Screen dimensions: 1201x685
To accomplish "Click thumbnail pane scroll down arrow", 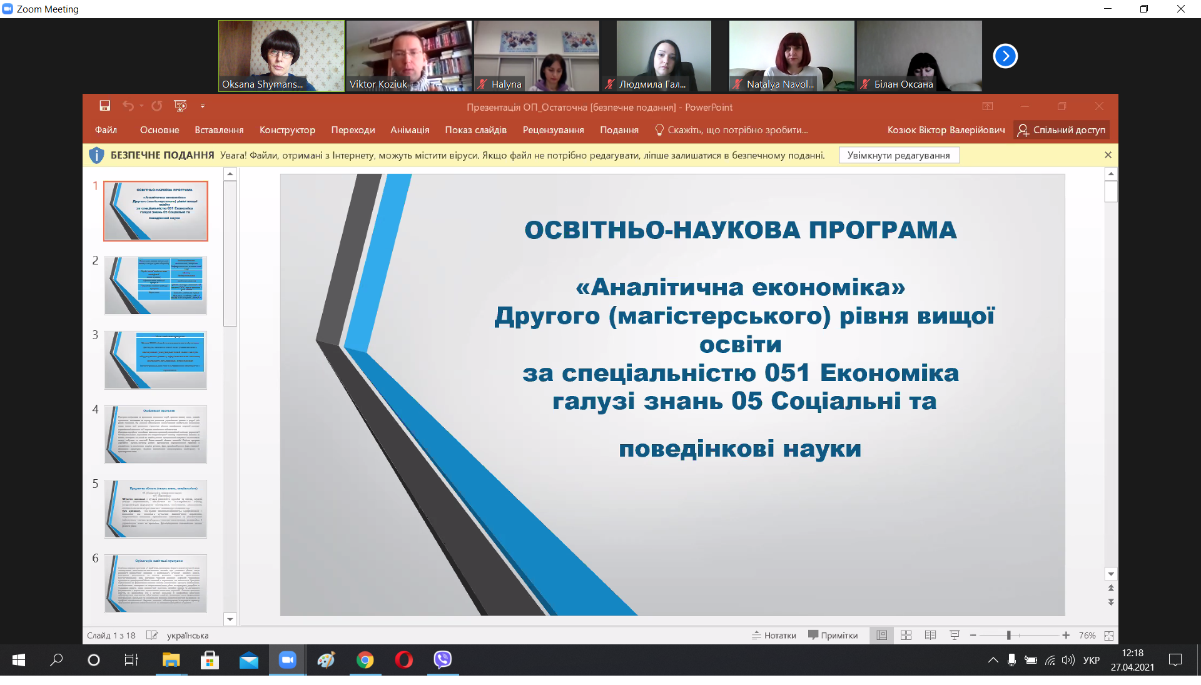I will pos(230,619).
